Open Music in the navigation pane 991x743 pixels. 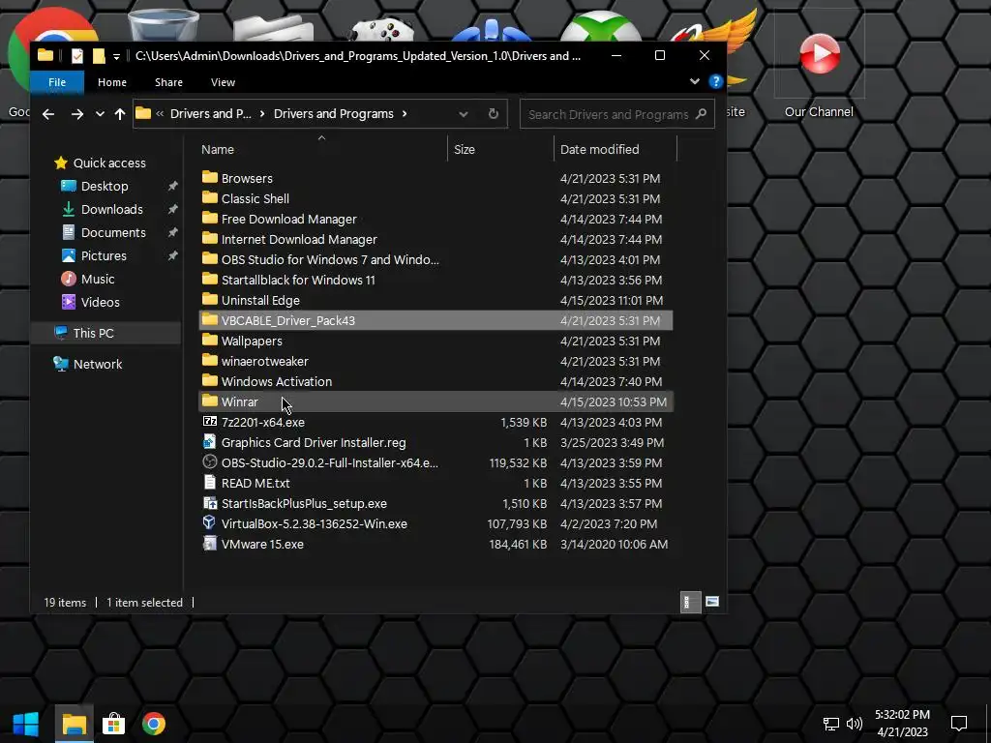click(98, 279)
